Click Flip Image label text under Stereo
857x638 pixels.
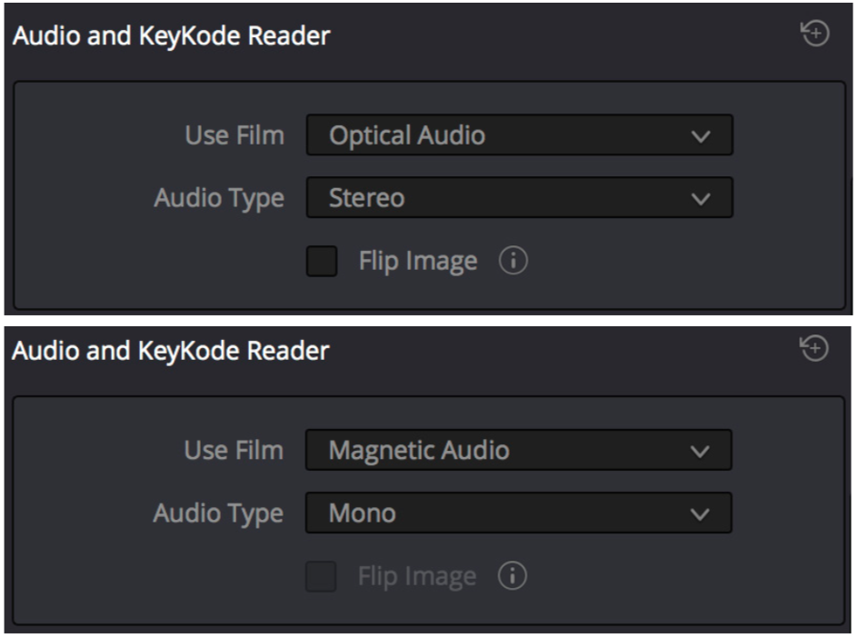pyautogui.click(x=418, y=262)
